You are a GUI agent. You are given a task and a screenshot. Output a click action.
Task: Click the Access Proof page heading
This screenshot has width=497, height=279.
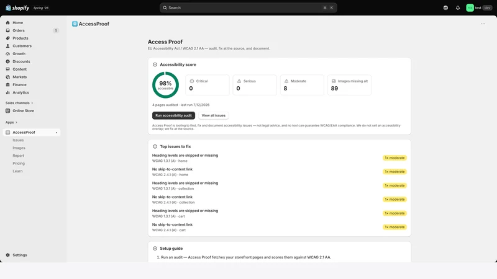(165, 42)
